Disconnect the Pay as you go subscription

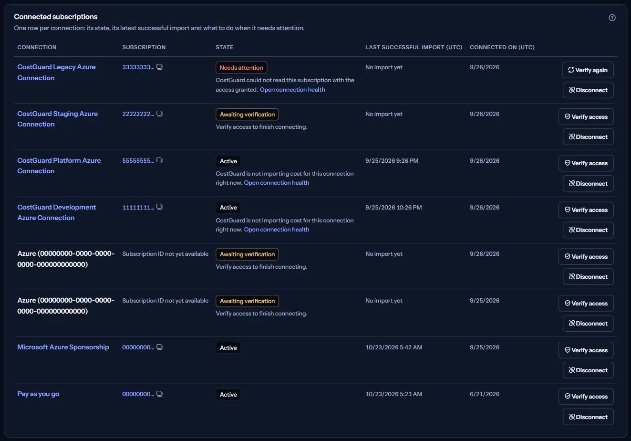(588, 417)
